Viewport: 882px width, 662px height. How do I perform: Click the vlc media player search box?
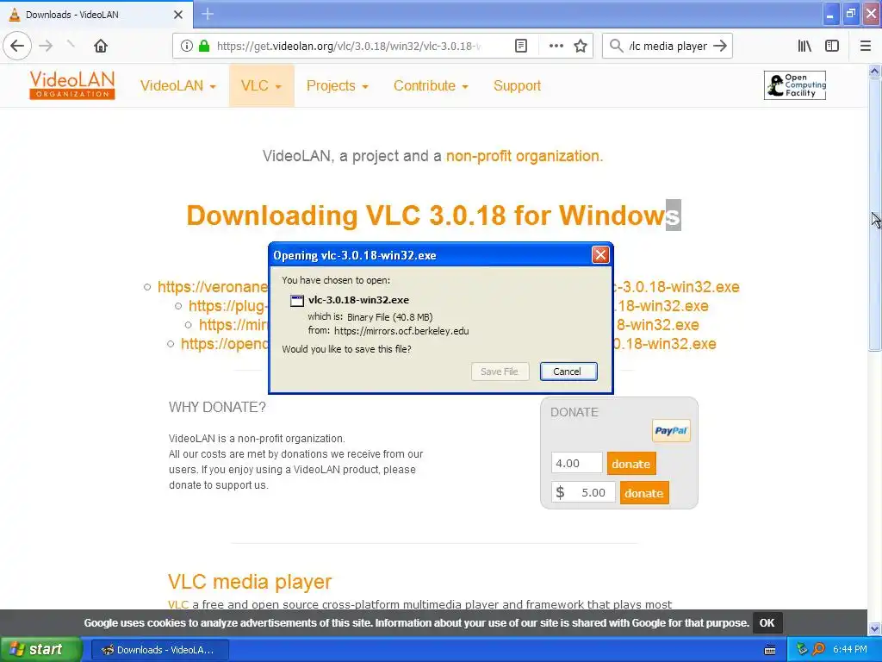668,47
